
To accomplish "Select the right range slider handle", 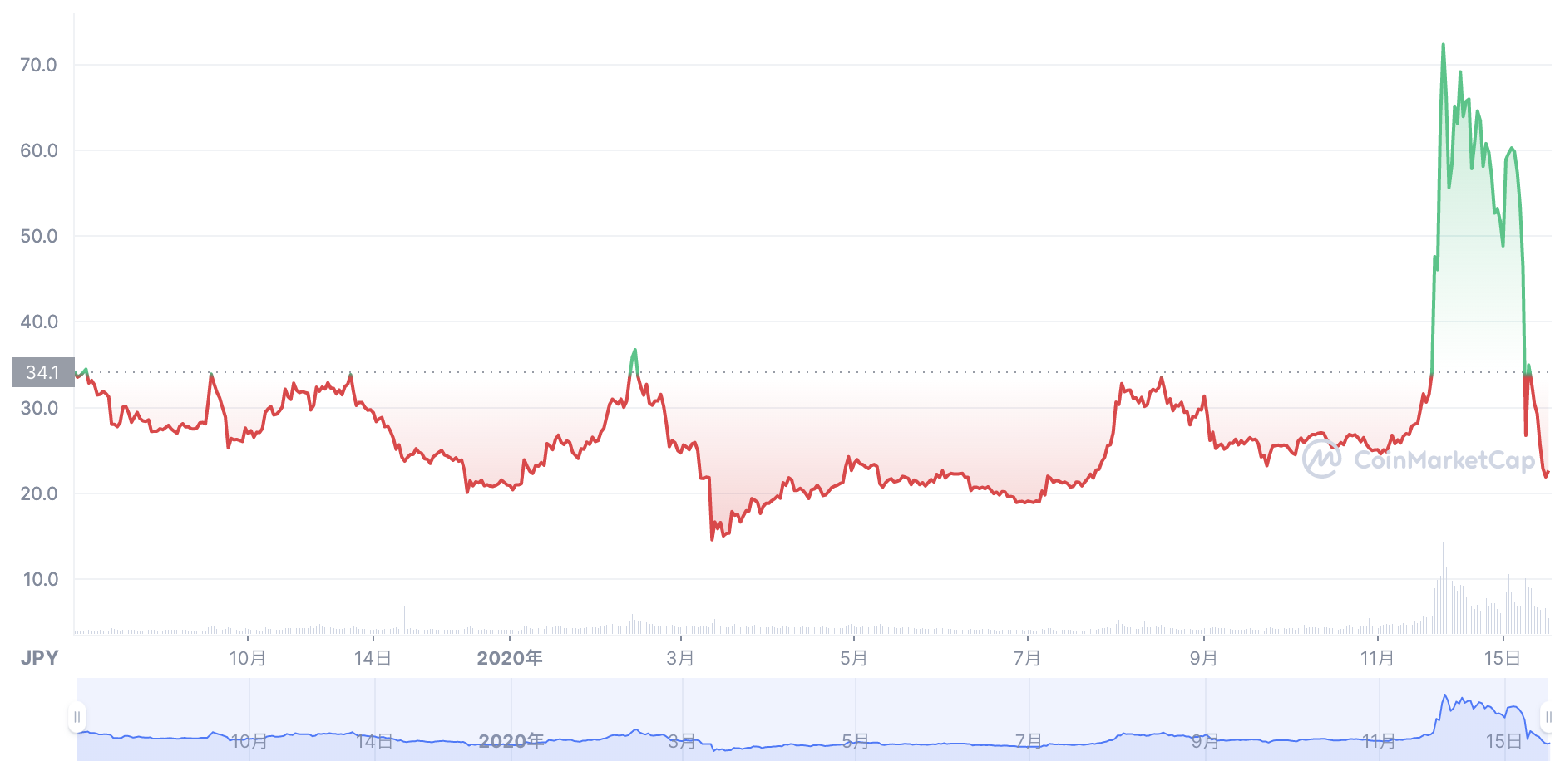I will tap(1548, 717).
